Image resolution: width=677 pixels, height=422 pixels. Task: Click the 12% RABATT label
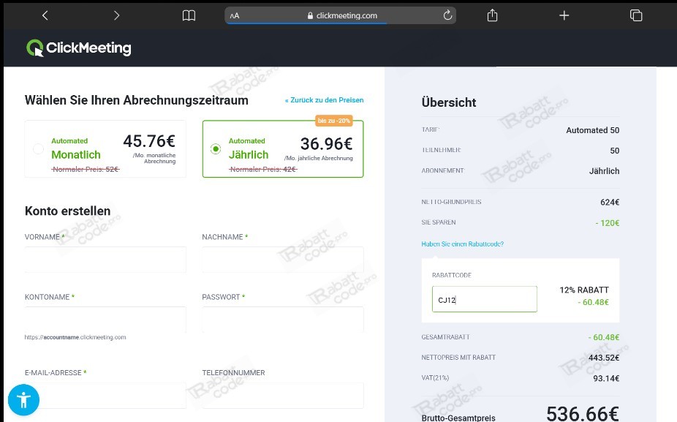[x=584, y=290]
